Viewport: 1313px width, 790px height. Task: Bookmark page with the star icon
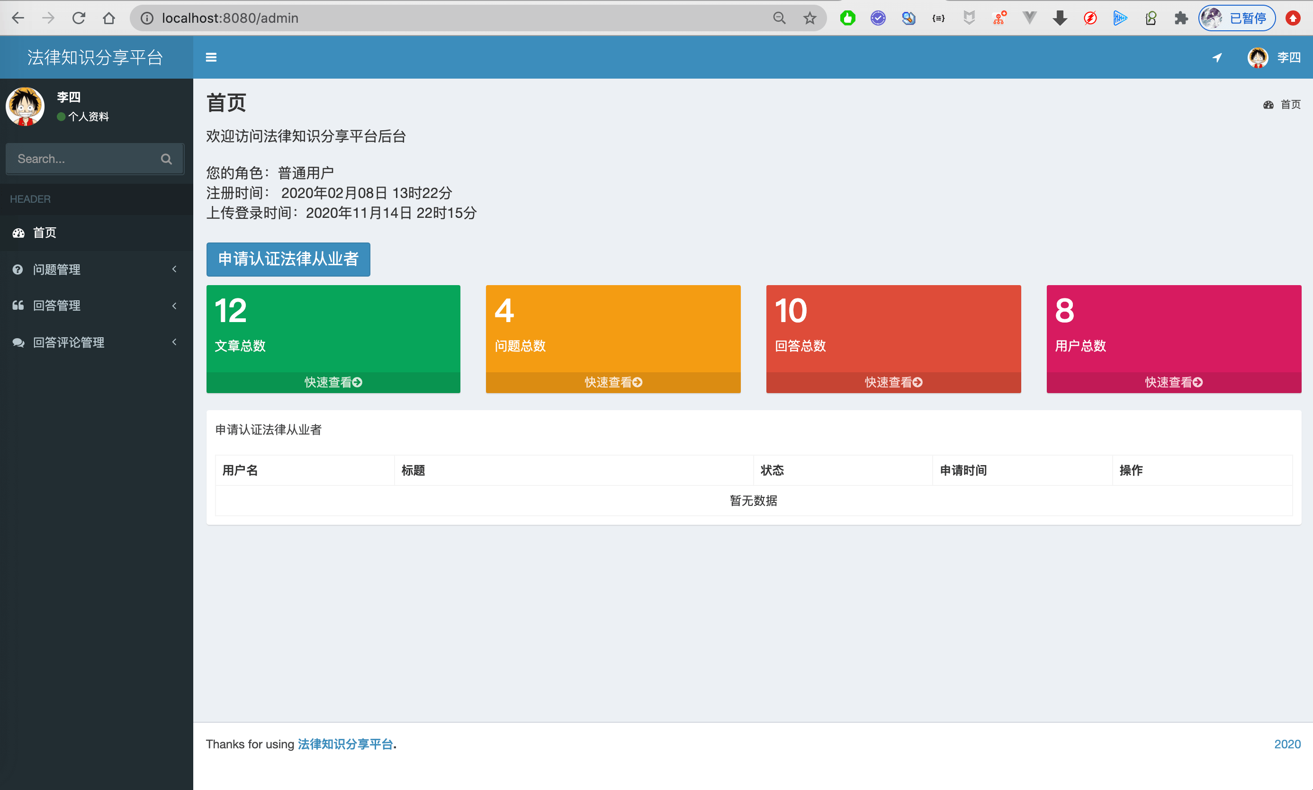(809, 18)
